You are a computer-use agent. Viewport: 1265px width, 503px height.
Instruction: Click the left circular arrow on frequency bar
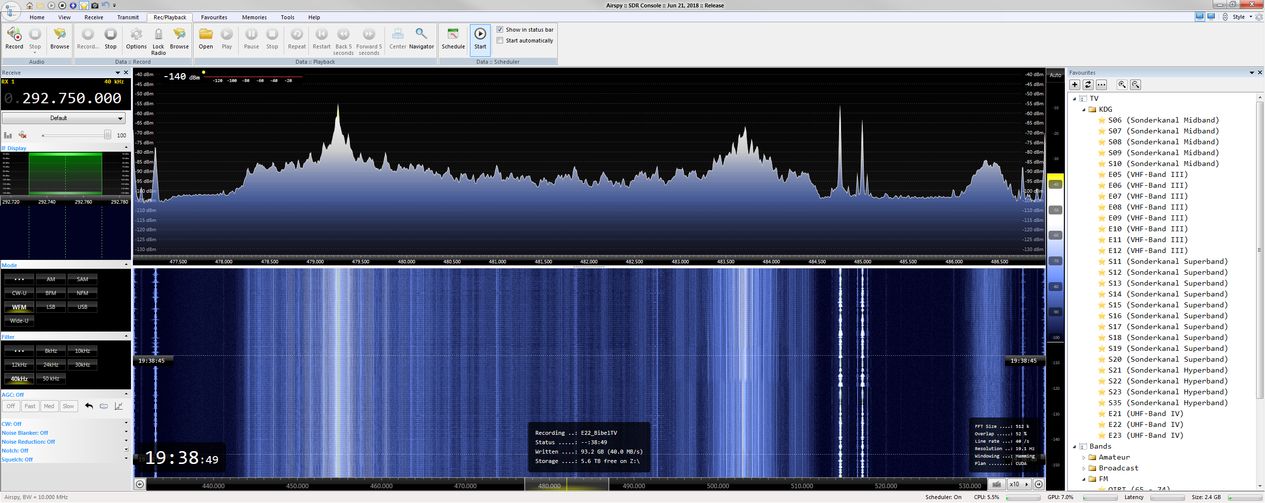[x=140, y=485]
